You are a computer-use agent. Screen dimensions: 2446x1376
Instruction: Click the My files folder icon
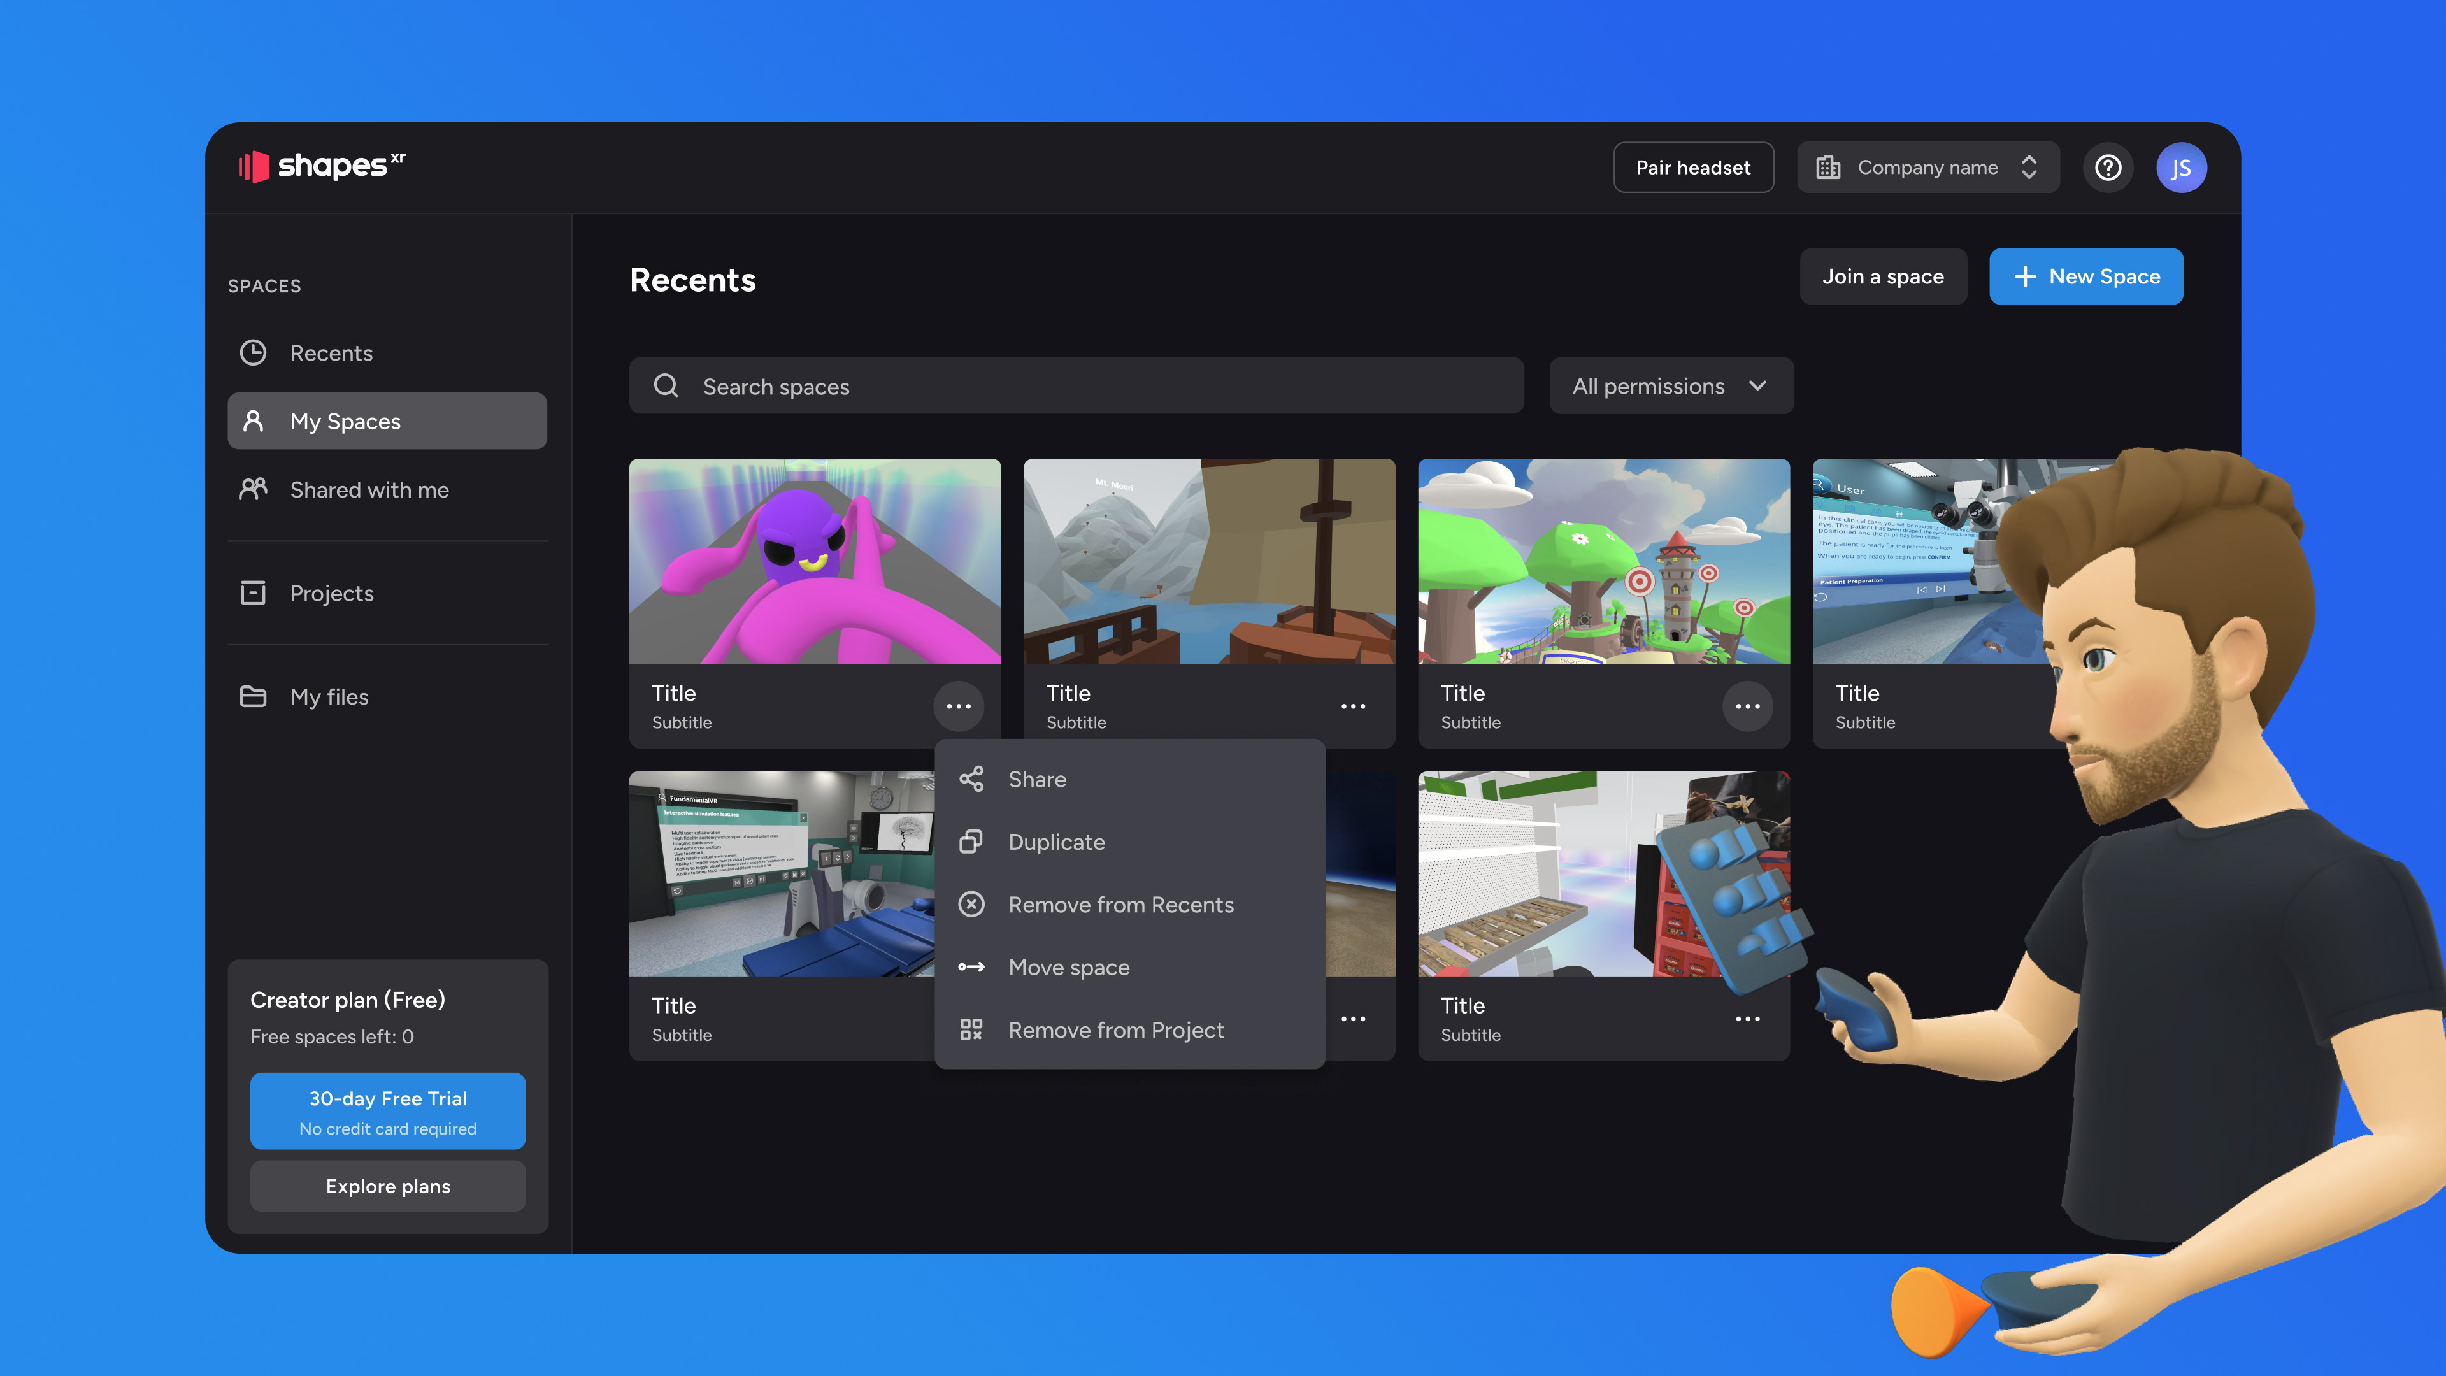[253, 696]
